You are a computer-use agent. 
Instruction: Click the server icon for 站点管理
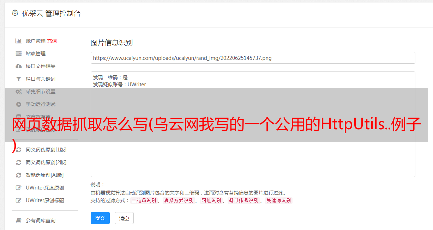tap(19, 54)
